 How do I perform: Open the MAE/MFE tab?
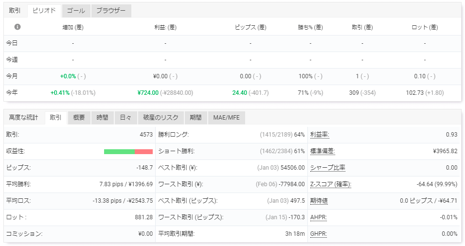(226, 118)
